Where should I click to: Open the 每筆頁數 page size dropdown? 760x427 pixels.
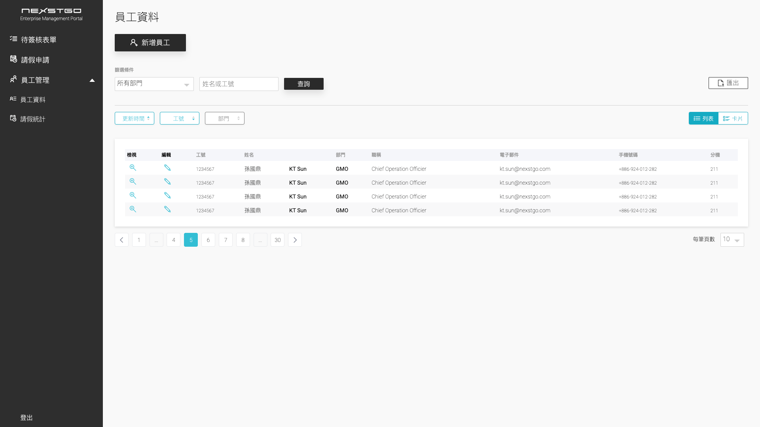732,240
